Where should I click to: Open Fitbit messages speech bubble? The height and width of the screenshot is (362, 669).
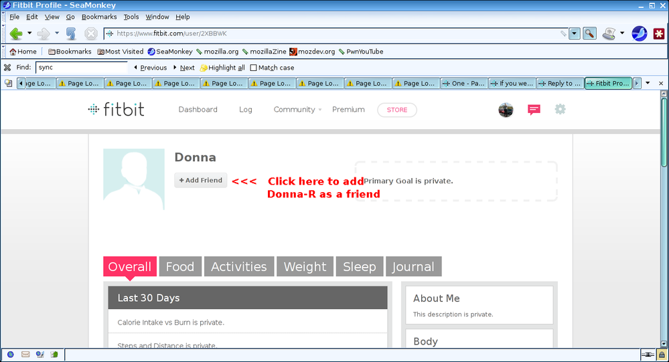[x=534, y=110]
